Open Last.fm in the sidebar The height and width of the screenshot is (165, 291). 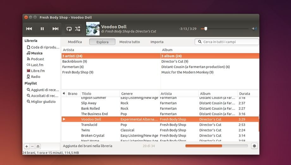pyautogui.click(x=37, y=65)
